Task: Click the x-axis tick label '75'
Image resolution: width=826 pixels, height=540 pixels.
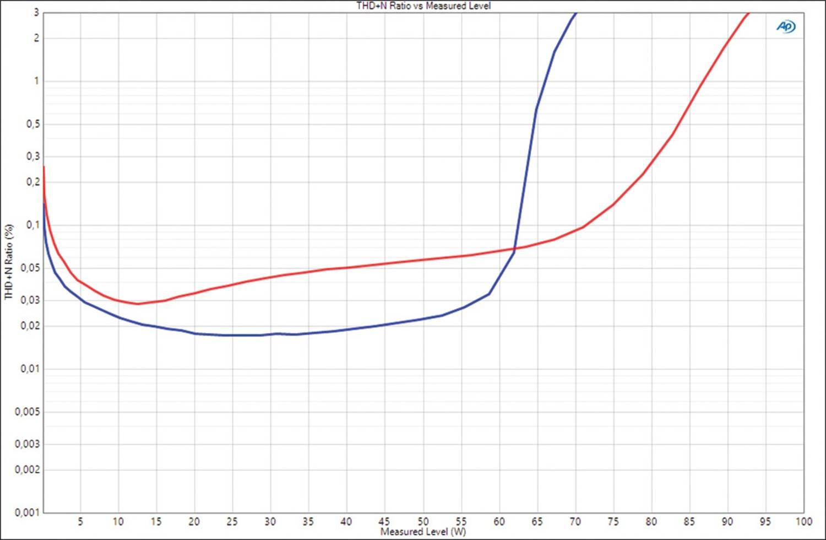Action: 613,521
